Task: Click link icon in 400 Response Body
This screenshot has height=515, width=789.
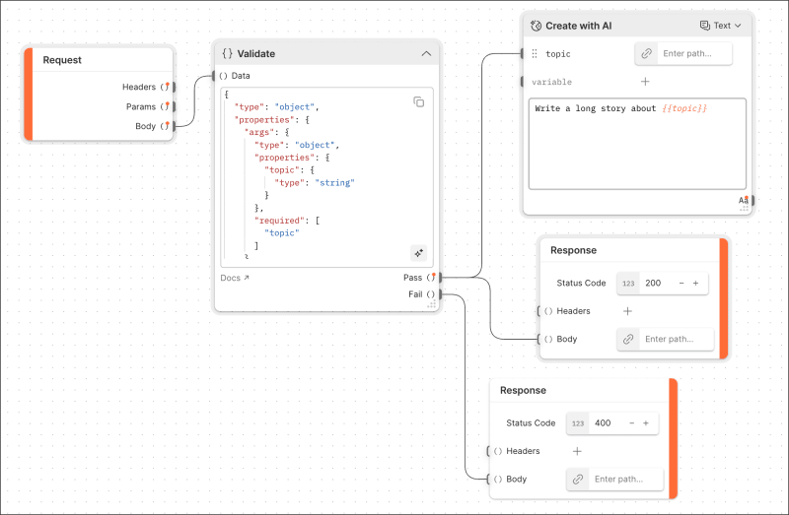Action: 578,480
